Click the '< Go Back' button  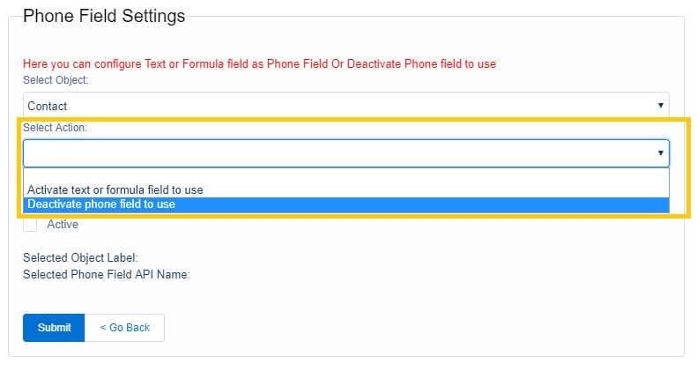tap(124, 328)
